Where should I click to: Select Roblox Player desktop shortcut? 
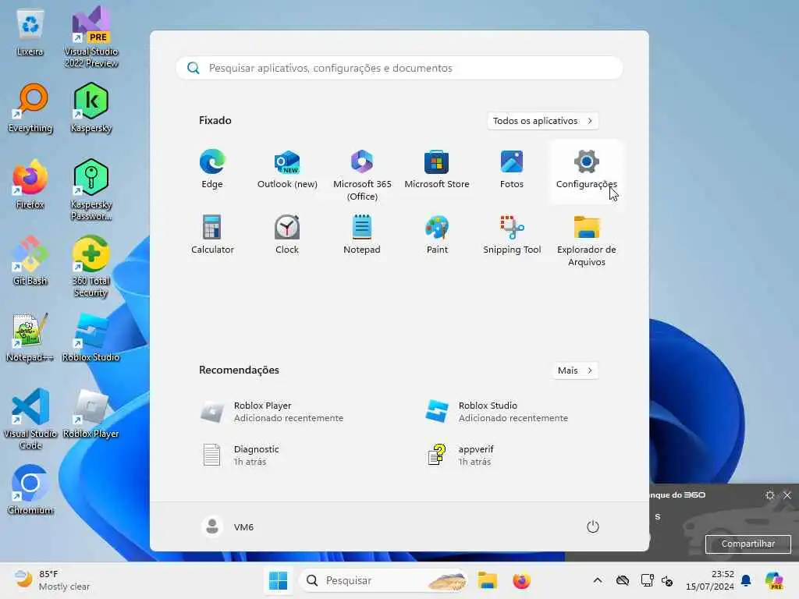(91, 413)
